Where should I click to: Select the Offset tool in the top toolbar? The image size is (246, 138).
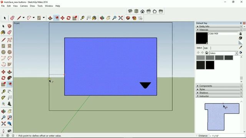57,18
